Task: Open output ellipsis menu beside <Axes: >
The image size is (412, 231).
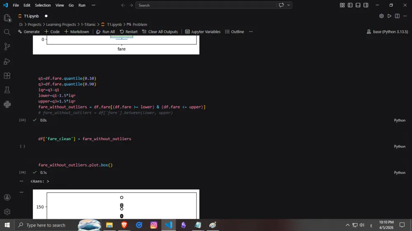Action: 21,181
